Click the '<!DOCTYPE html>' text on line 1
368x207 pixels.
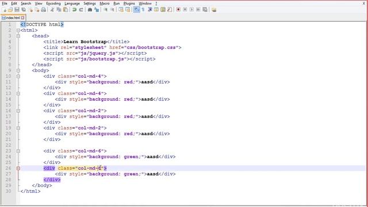(x=42, y=24)
